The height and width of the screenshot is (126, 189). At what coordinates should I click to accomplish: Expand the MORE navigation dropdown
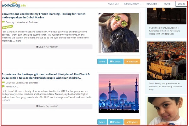click(x=168, y=4)
